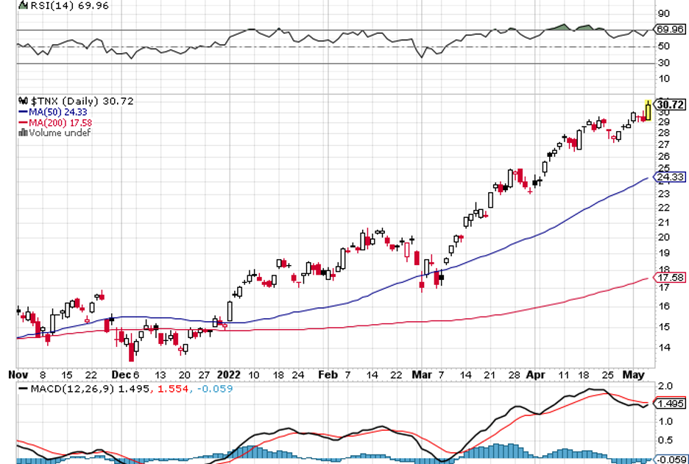
Task: Click the yellow highlighted latest candlestick
Action: click(648, 111)
